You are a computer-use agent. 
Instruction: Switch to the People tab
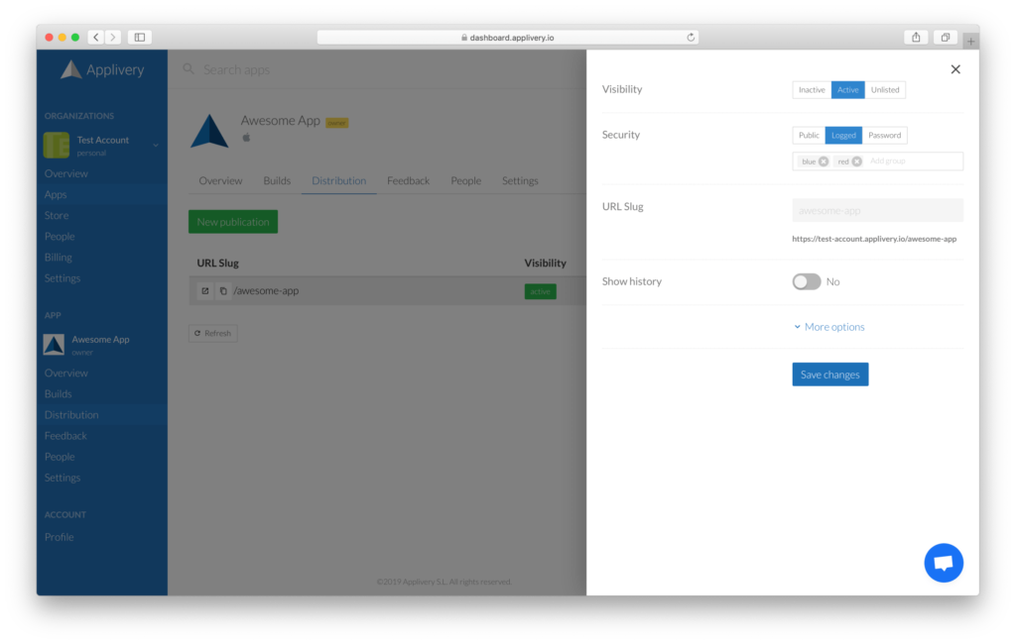point(466,180)
